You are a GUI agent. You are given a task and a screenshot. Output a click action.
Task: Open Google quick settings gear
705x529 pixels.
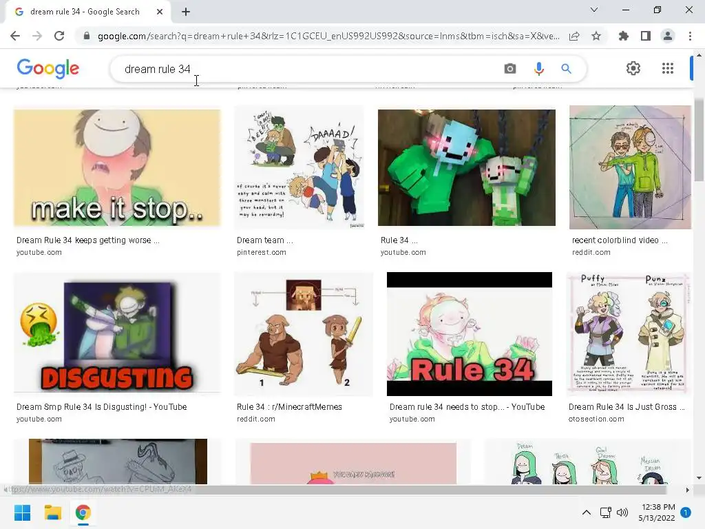[x=633, y=68]
